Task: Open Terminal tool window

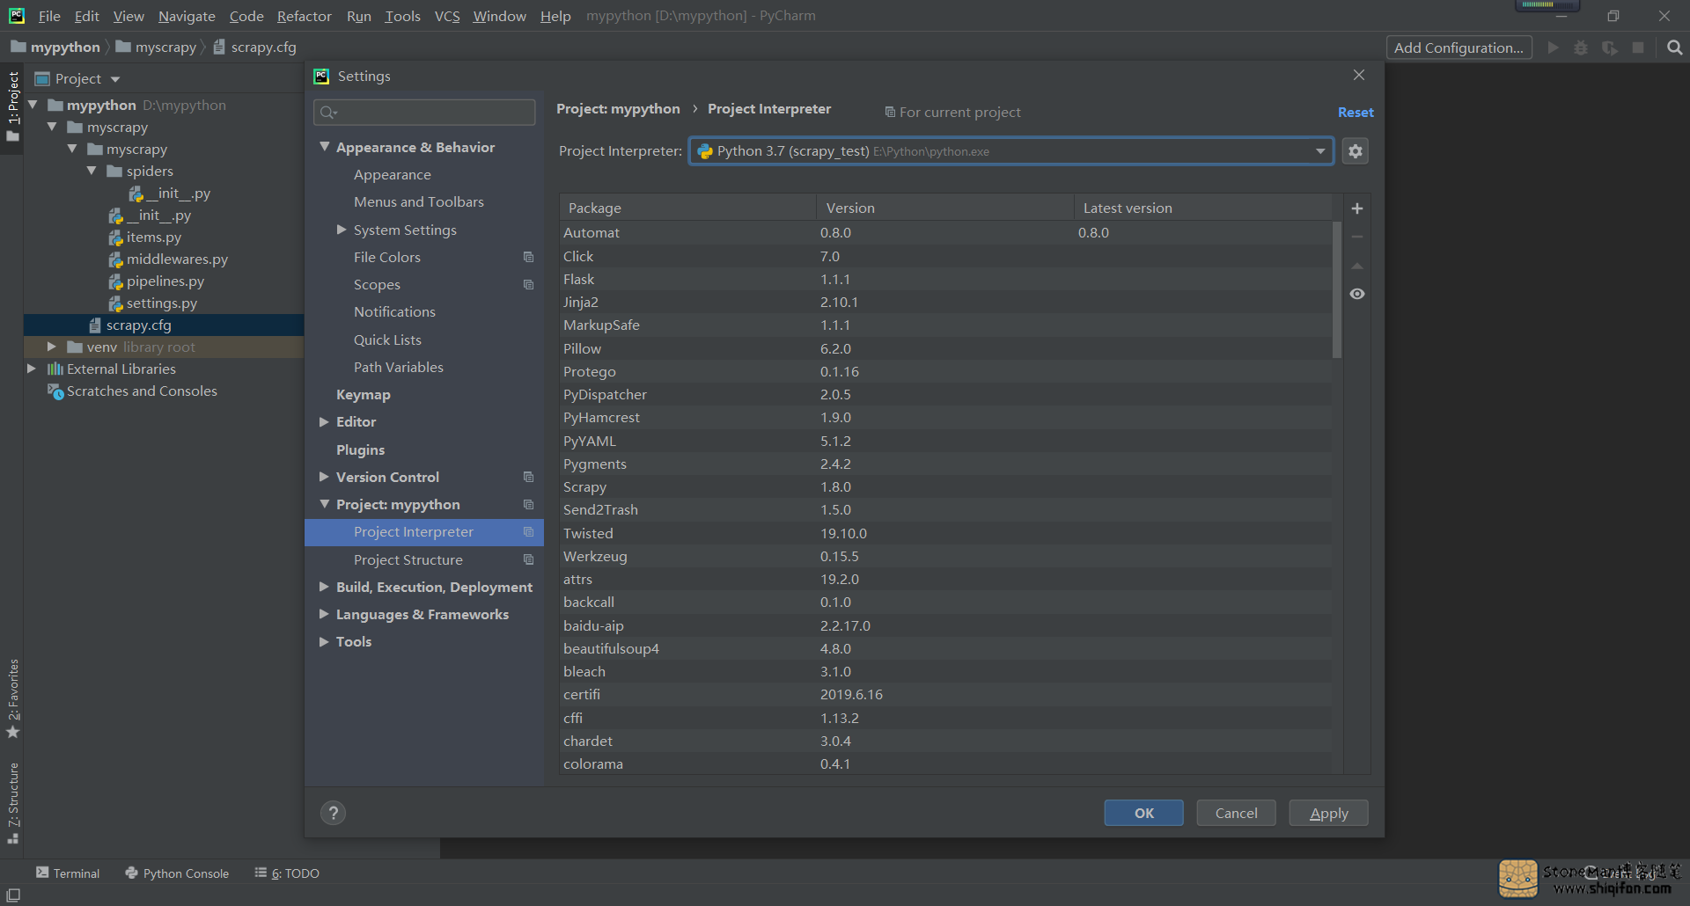Action: click(x=68, y=873)
